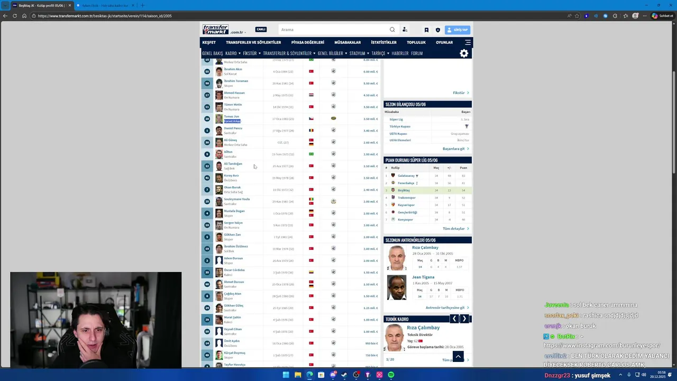Open the İSTATİSTİKLER menu

coord(383,42)
